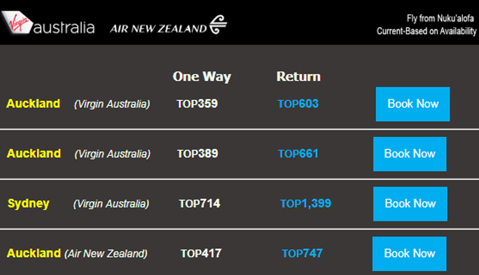
Task: Click the Fly from Nuku'alofa text
Action: click(440, 18)
